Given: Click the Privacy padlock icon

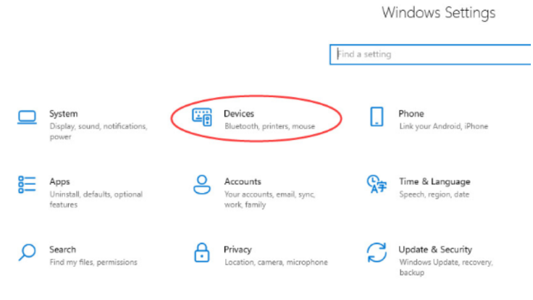Looking at the screenshot, I should 202,253.
